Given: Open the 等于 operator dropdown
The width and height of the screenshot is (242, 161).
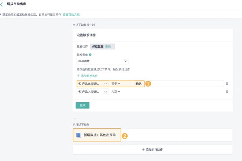Looking at the screenshot, I should (x=116, y=84).
